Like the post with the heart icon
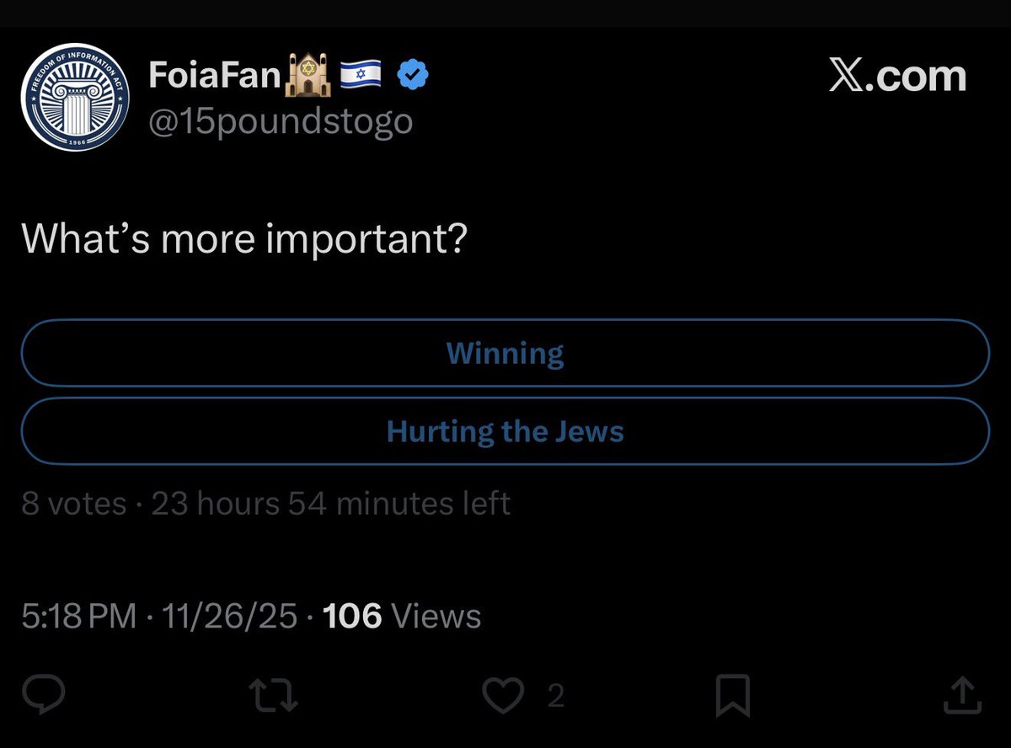 505,695
